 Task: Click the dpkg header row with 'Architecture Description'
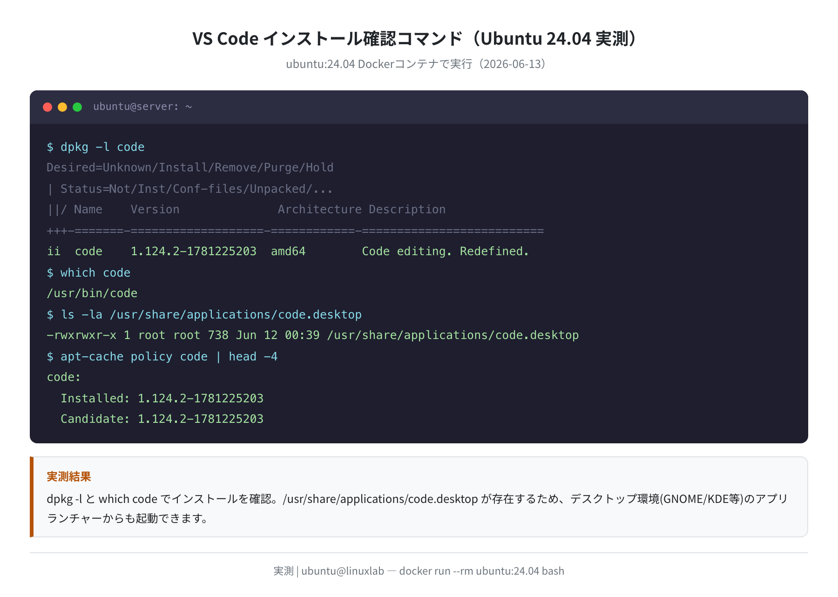coord(246,210)
